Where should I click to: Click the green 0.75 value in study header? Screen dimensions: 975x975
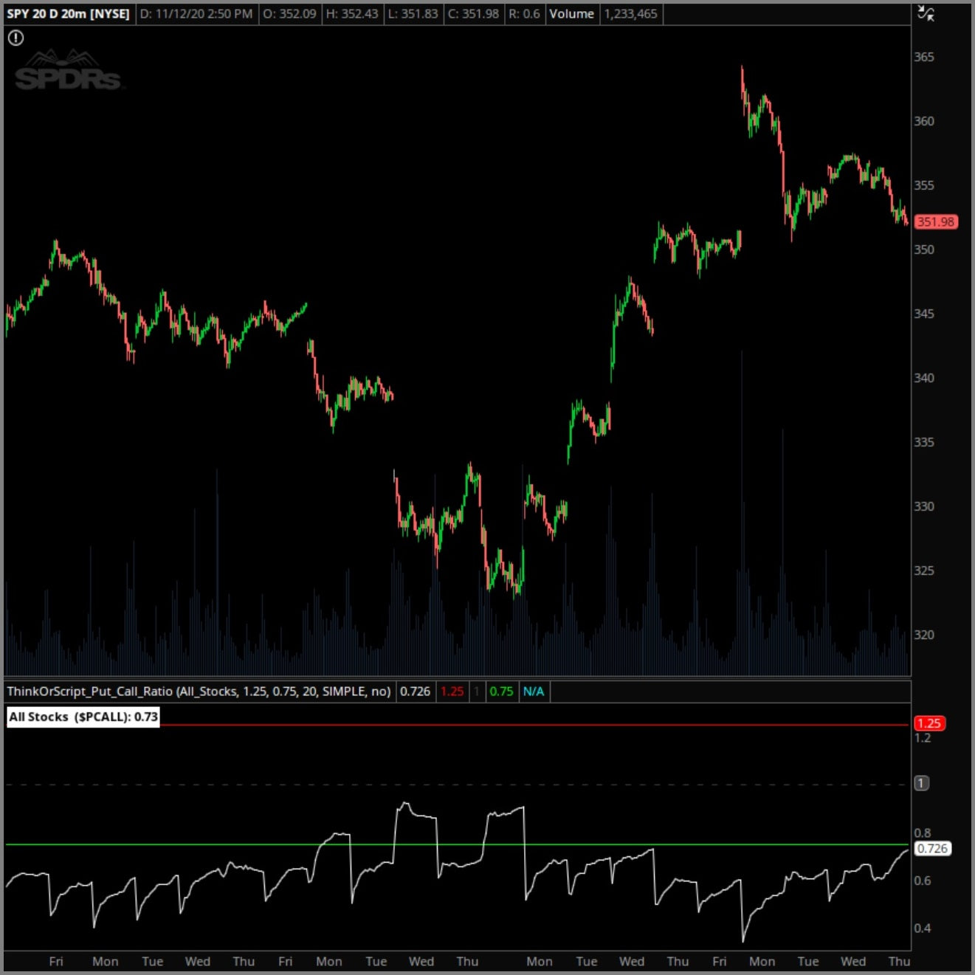point(501,692)
